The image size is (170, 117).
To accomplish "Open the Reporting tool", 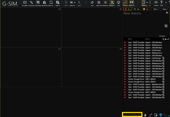I will coord(44,3).
